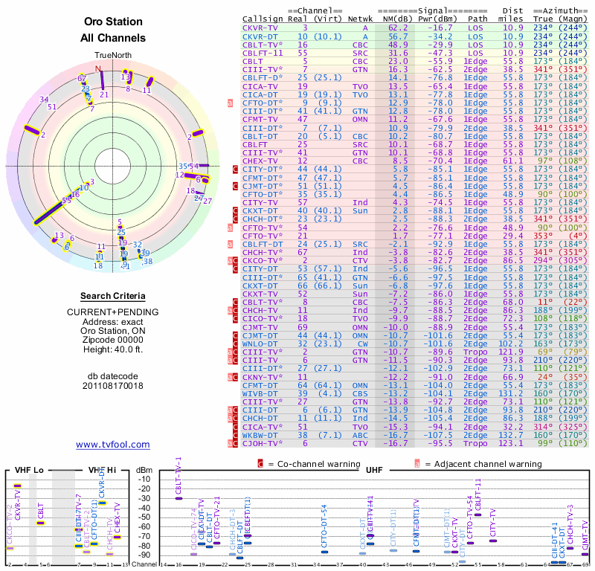
Task: Click the 56.7 noise margin value
Action: point(398,36)
